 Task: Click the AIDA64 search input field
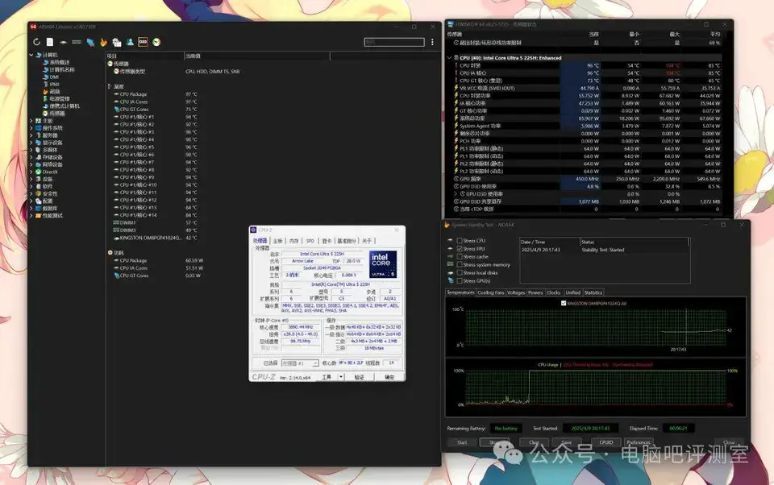[394, 42]
